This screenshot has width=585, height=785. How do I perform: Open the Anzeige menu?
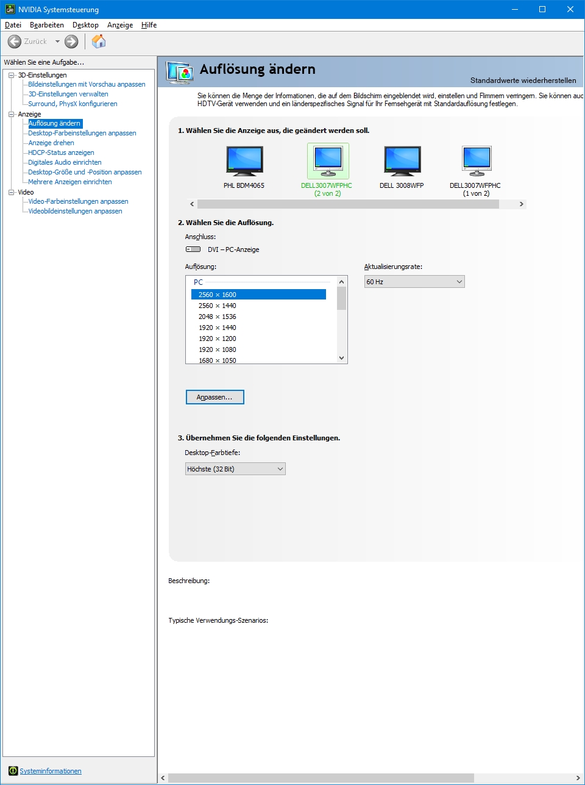pyautogui.click(x=120, y=25)
